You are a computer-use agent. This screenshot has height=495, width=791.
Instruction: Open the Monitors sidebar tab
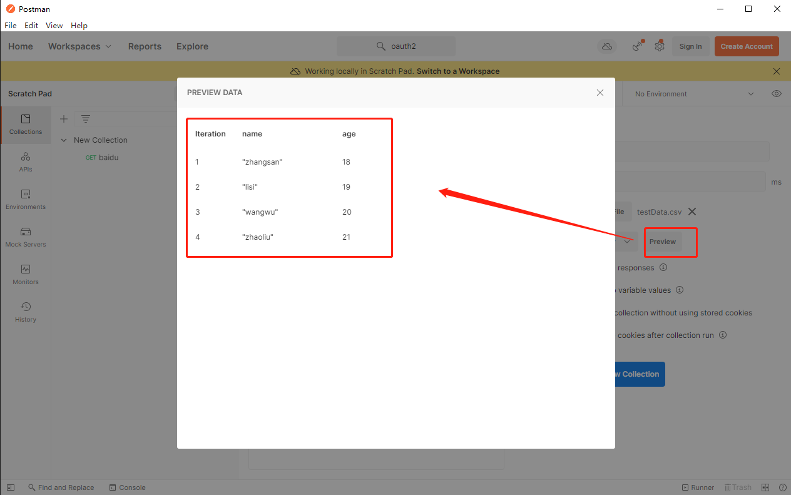pos(26,275)
